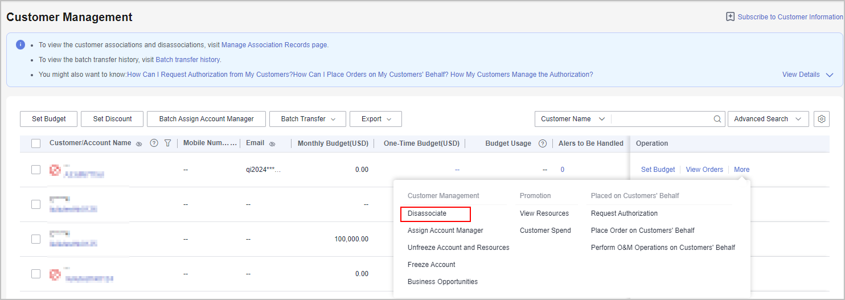Open the Batch Transfer dropdown
The height and width of the screenshot is (300, 845).
[307, 119]
